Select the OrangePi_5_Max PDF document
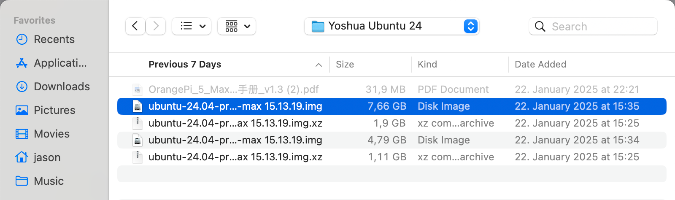Image resolution: width=675 pixels, height=200 pixels. [233, 89]
